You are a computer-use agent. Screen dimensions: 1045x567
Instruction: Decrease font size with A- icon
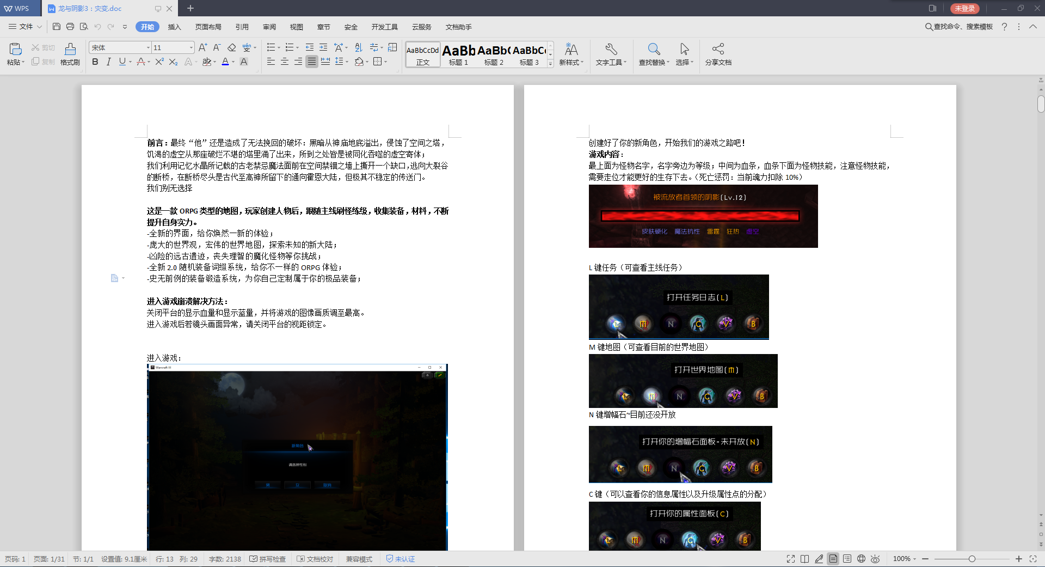click(x=217, y=47)
